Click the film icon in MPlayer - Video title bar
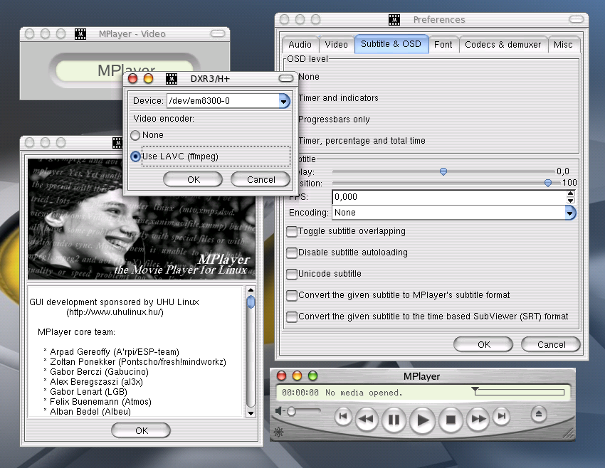Screen dimensions: 605x468 tap(80, 34)
